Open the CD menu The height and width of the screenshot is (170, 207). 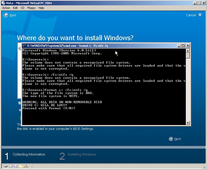(22, 8)
